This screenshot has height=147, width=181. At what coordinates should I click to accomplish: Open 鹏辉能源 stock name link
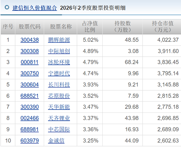pyautogui.click(x=59, y=40)
